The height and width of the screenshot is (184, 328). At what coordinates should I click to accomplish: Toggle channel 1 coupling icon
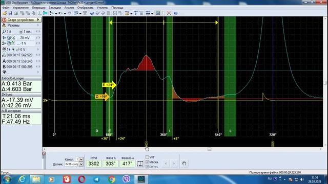(x=13, y=38)
